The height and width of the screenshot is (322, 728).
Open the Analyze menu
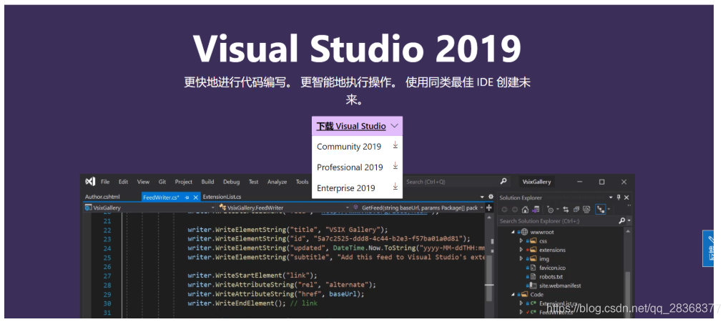pyautogui.click(x=277, y=182)
